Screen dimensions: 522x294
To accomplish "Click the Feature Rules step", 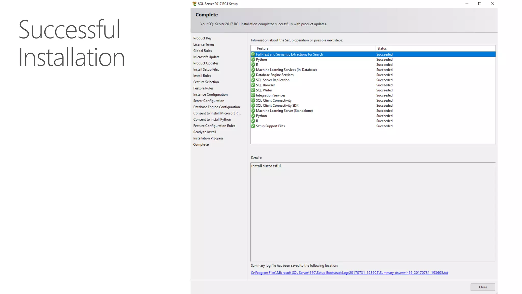I will [x=203, y=88].
